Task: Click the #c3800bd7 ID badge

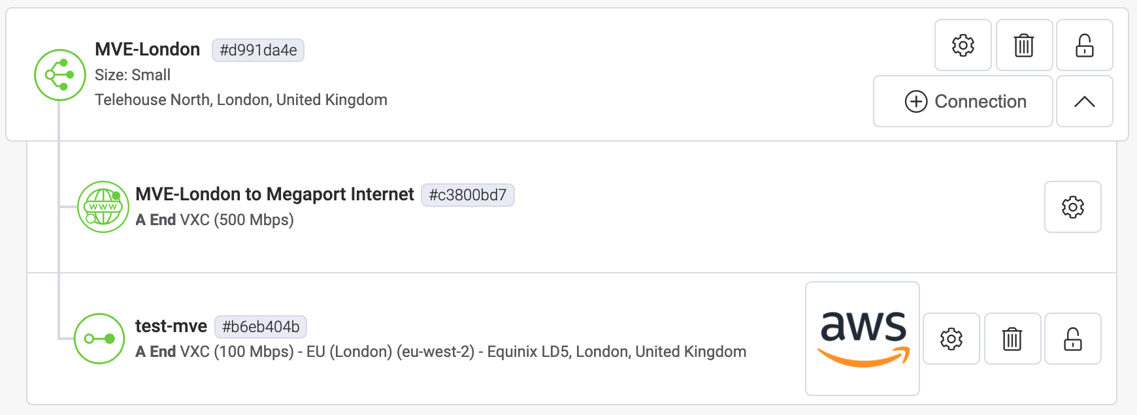Action: [x=467, y=195]
